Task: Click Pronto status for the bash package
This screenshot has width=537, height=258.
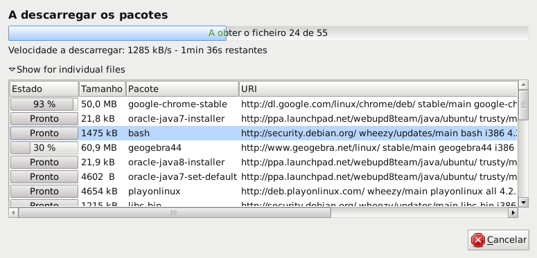Action: [x=44, y=133]
